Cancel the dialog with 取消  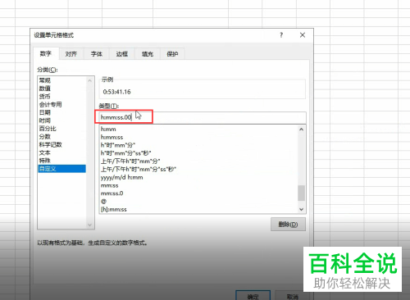[293, 296]
